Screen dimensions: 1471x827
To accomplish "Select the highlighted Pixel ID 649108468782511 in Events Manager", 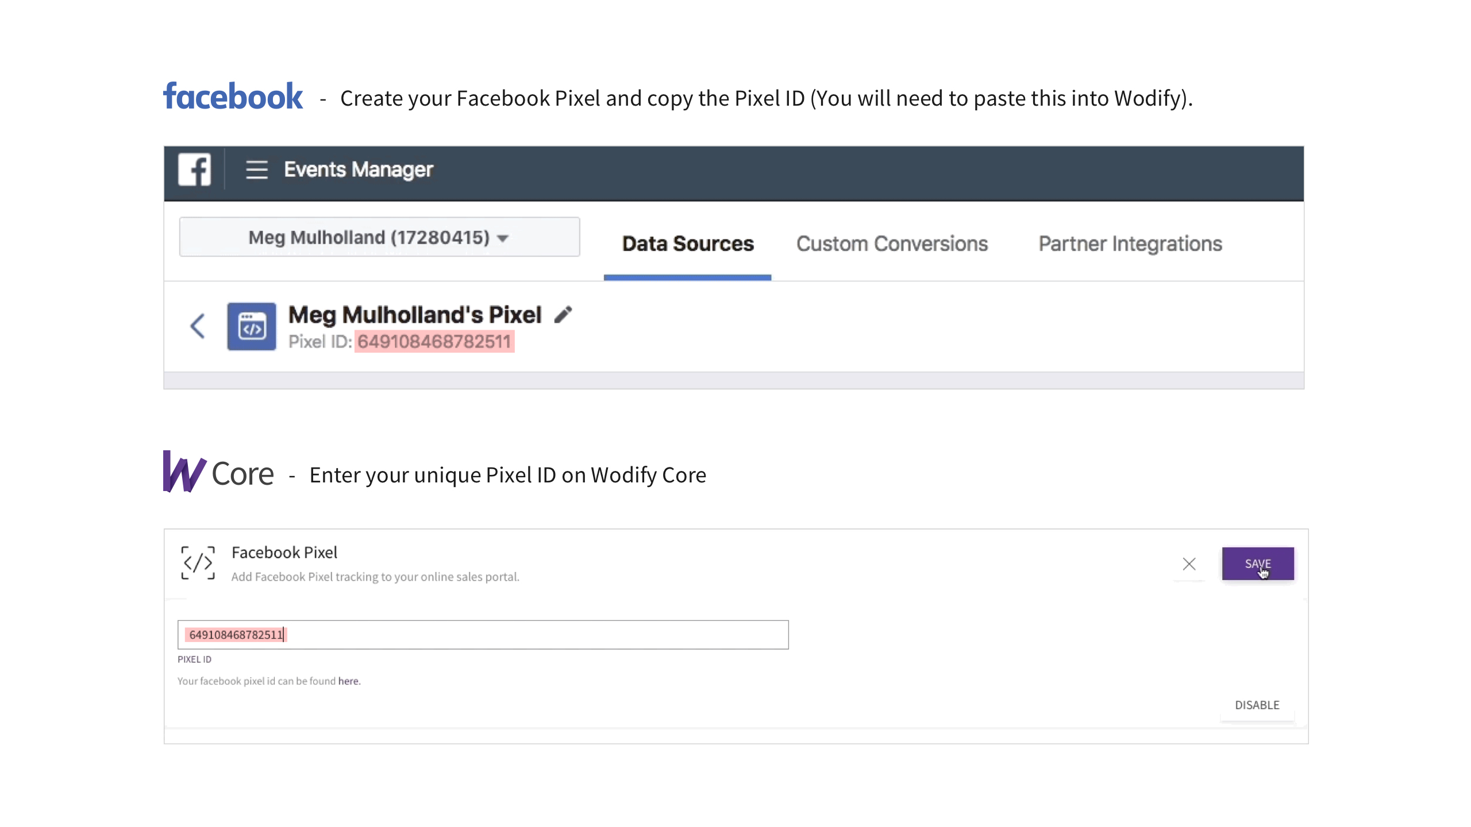I will [434, 342].
